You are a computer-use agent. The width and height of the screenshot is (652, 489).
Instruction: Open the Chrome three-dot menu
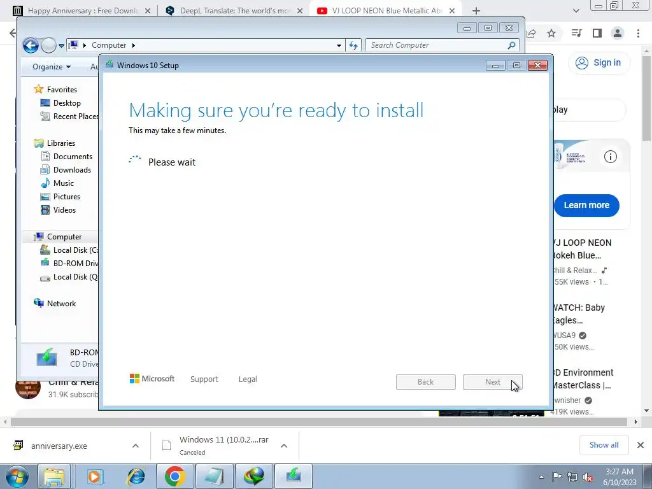point(638,33)
